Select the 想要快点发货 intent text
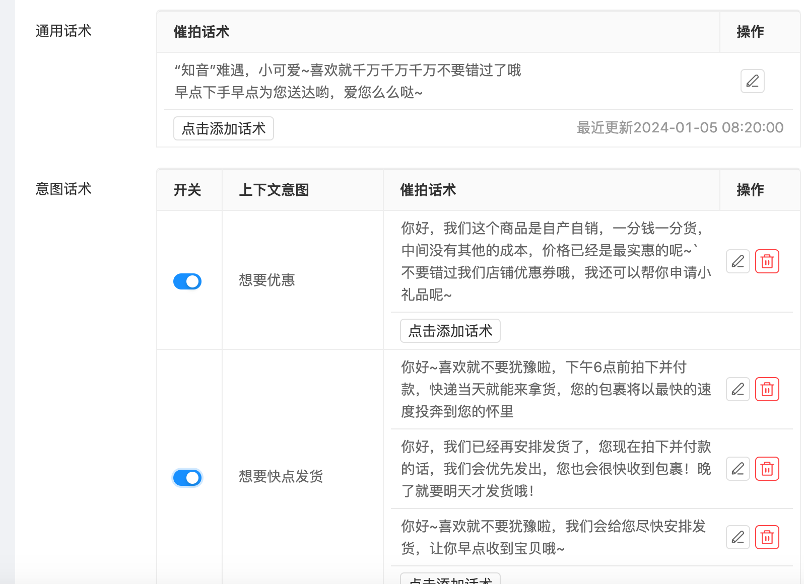Viewport: 804px width, 584px height. [x=281, y=476]
